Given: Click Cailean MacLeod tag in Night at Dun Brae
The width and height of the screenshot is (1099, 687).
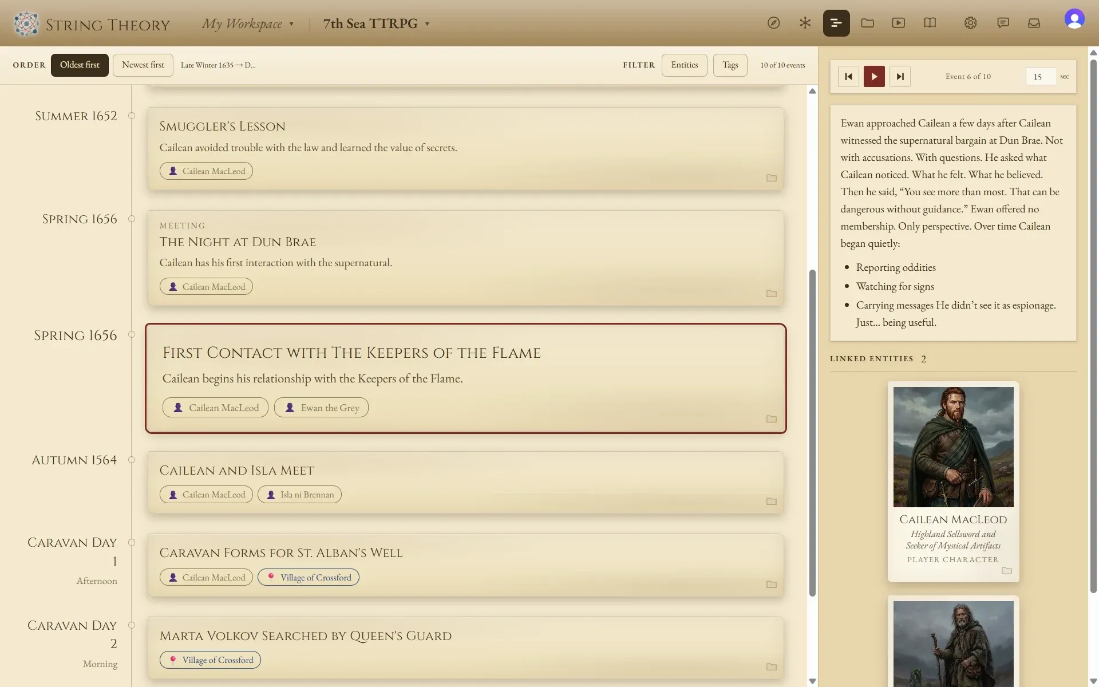Looking at the screenshot, I should (206, 287).
